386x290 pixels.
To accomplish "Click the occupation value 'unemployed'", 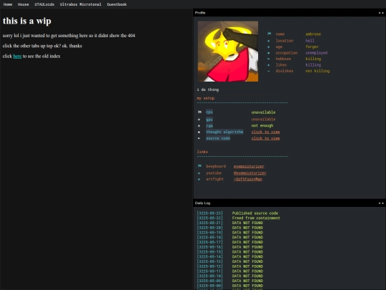I will 317,53.
